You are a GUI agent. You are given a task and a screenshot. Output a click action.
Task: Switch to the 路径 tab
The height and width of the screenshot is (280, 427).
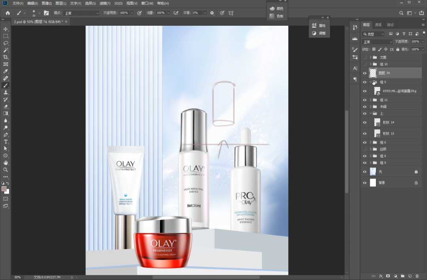click(x=390, y=25)
